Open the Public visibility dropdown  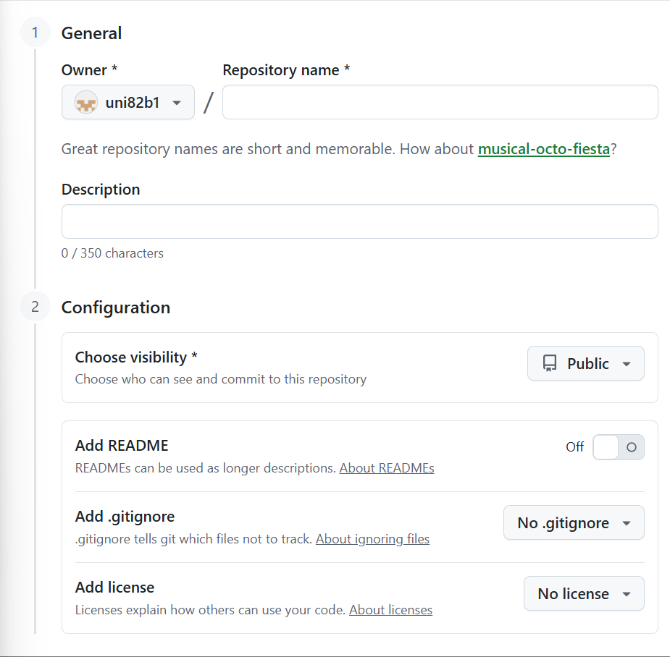pyautogui.click(x=585, y=363)
